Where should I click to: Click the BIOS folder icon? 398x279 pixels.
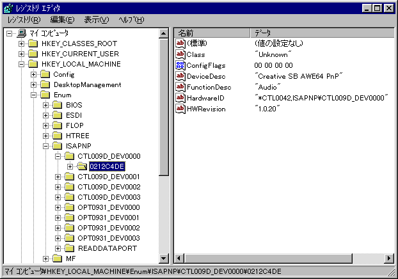click(x=58, y=105)
